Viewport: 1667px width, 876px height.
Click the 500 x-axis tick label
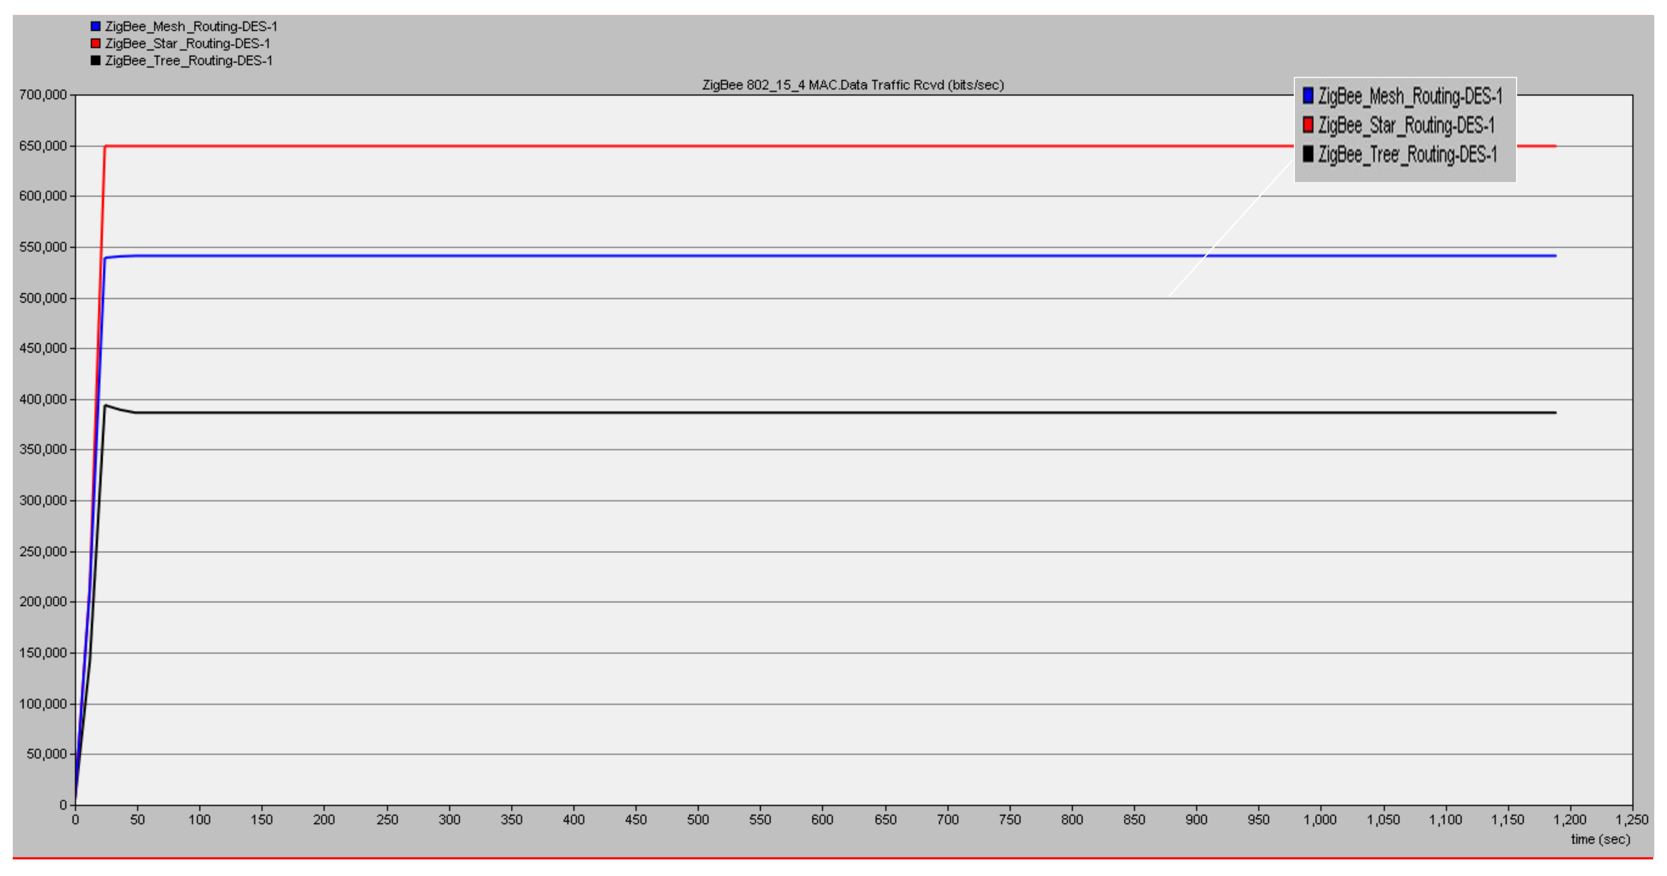click(x=697, y=820)
